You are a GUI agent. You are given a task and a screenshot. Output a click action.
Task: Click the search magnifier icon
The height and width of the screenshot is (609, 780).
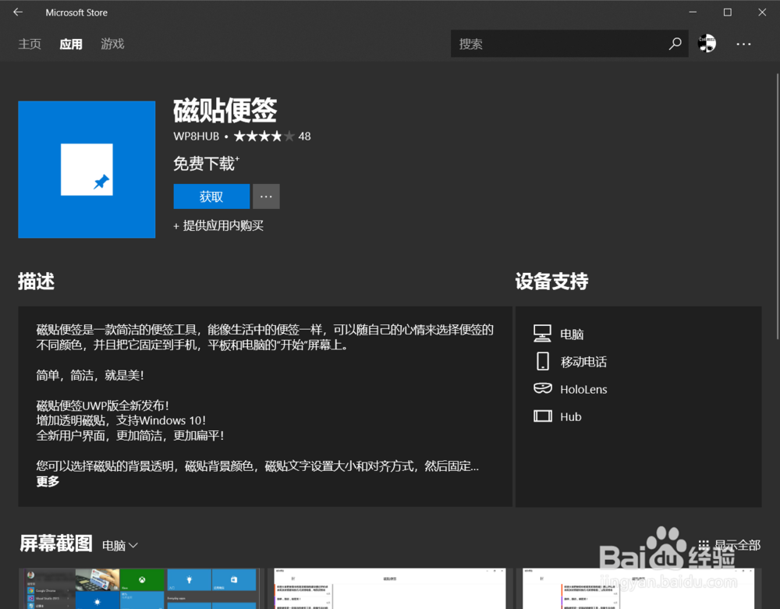pyautogui.click(x=675, y=44)
